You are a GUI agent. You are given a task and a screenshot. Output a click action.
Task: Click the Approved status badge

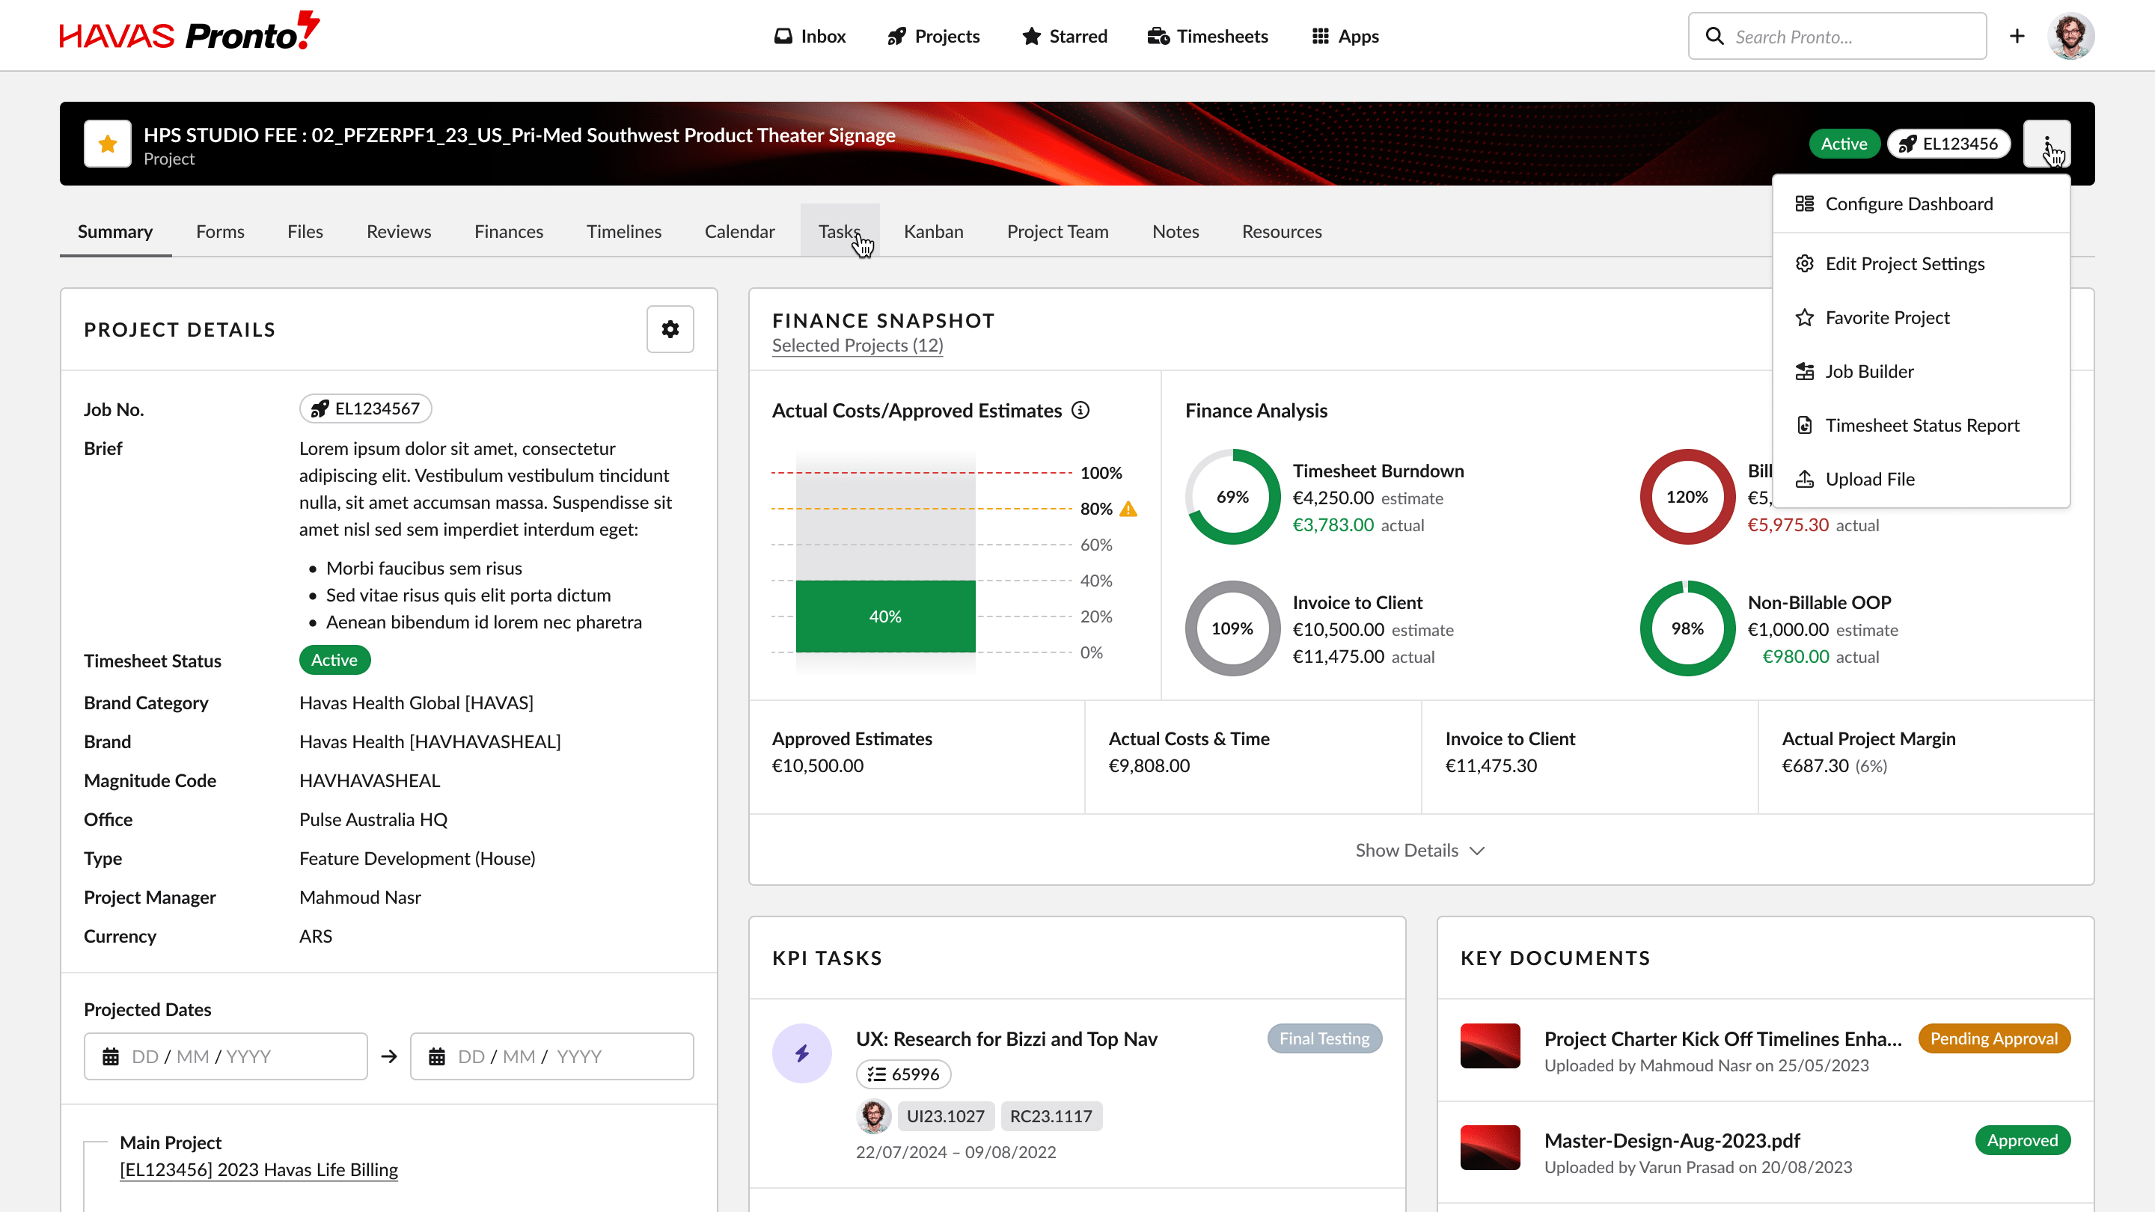[x=2022, y=1140]
